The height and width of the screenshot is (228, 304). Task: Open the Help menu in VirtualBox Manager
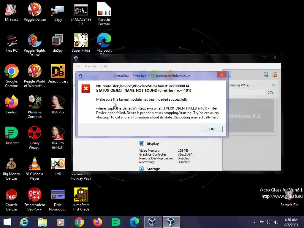tap(104, 66)
